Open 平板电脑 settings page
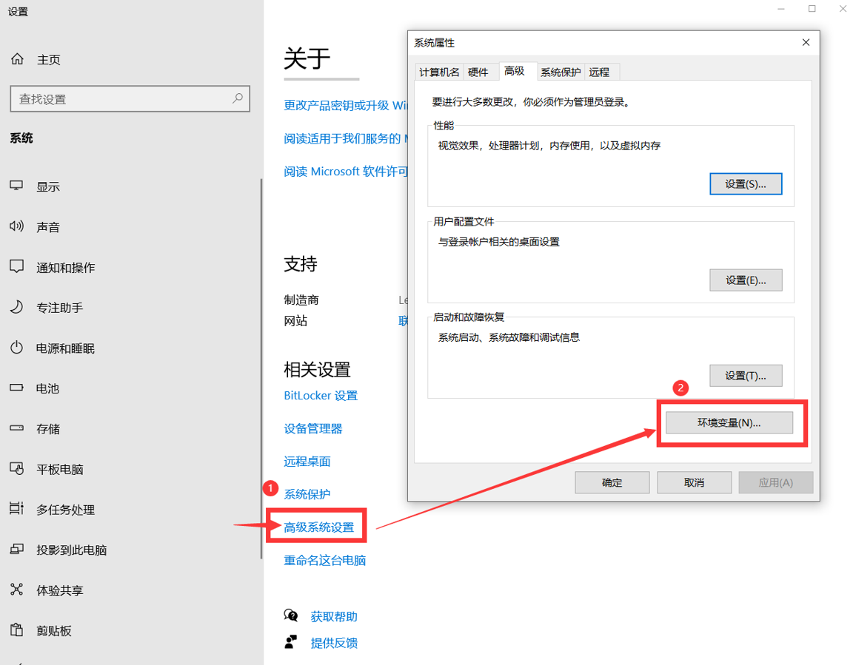The width and height of the screenshot is (853, 665). click(x=60, y=470)
